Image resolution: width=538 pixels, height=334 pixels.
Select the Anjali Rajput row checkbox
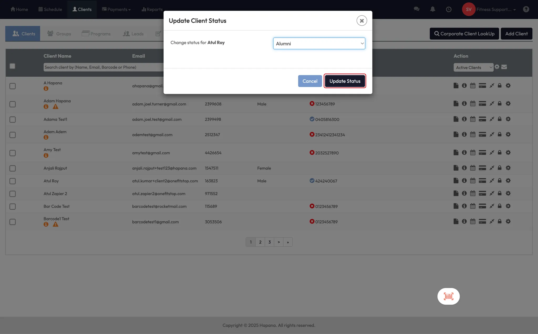[13, 168]
